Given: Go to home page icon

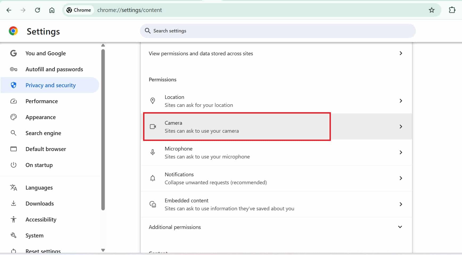Looking at the screenshot, I should click(x=52, y=10).
